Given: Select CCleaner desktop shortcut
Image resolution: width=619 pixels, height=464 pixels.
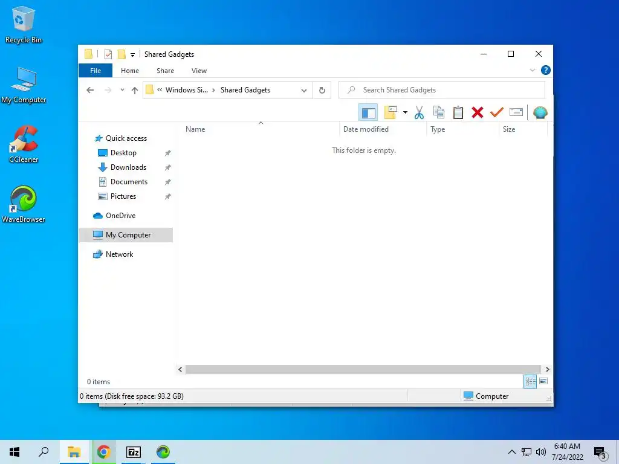Looking at the screenshot, I should coord(24,144).
